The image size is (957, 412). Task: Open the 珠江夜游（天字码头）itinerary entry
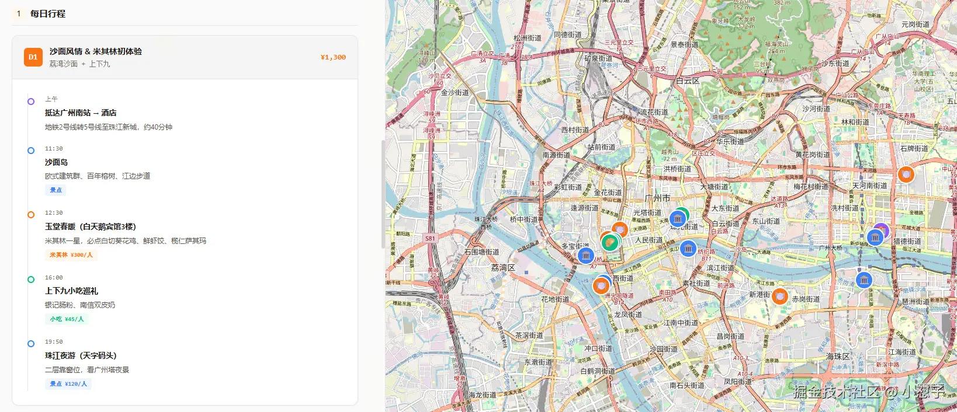[x=81, y=355]
